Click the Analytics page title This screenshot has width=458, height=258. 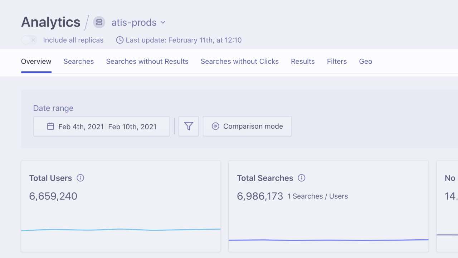pos(51,22)
